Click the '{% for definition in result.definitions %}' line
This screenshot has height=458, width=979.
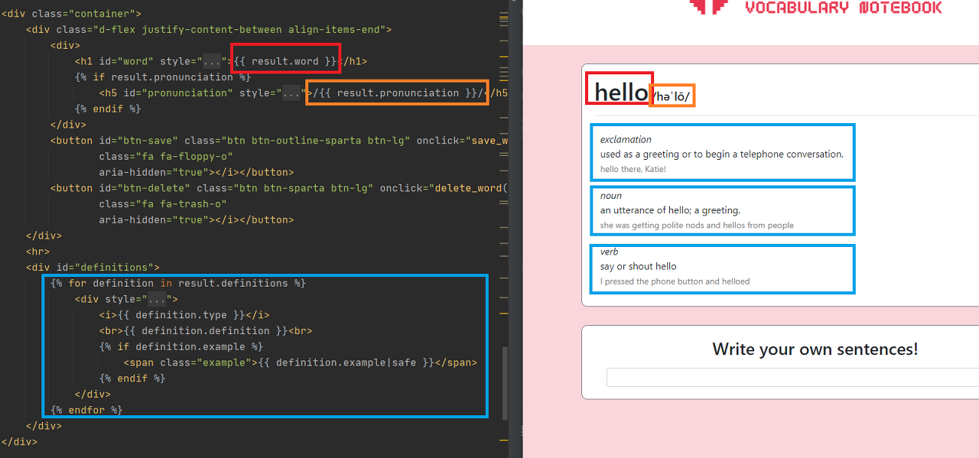(x=178, y=284)
